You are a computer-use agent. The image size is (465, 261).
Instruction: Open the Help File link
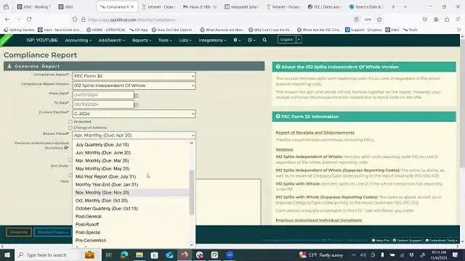point(381,240)
